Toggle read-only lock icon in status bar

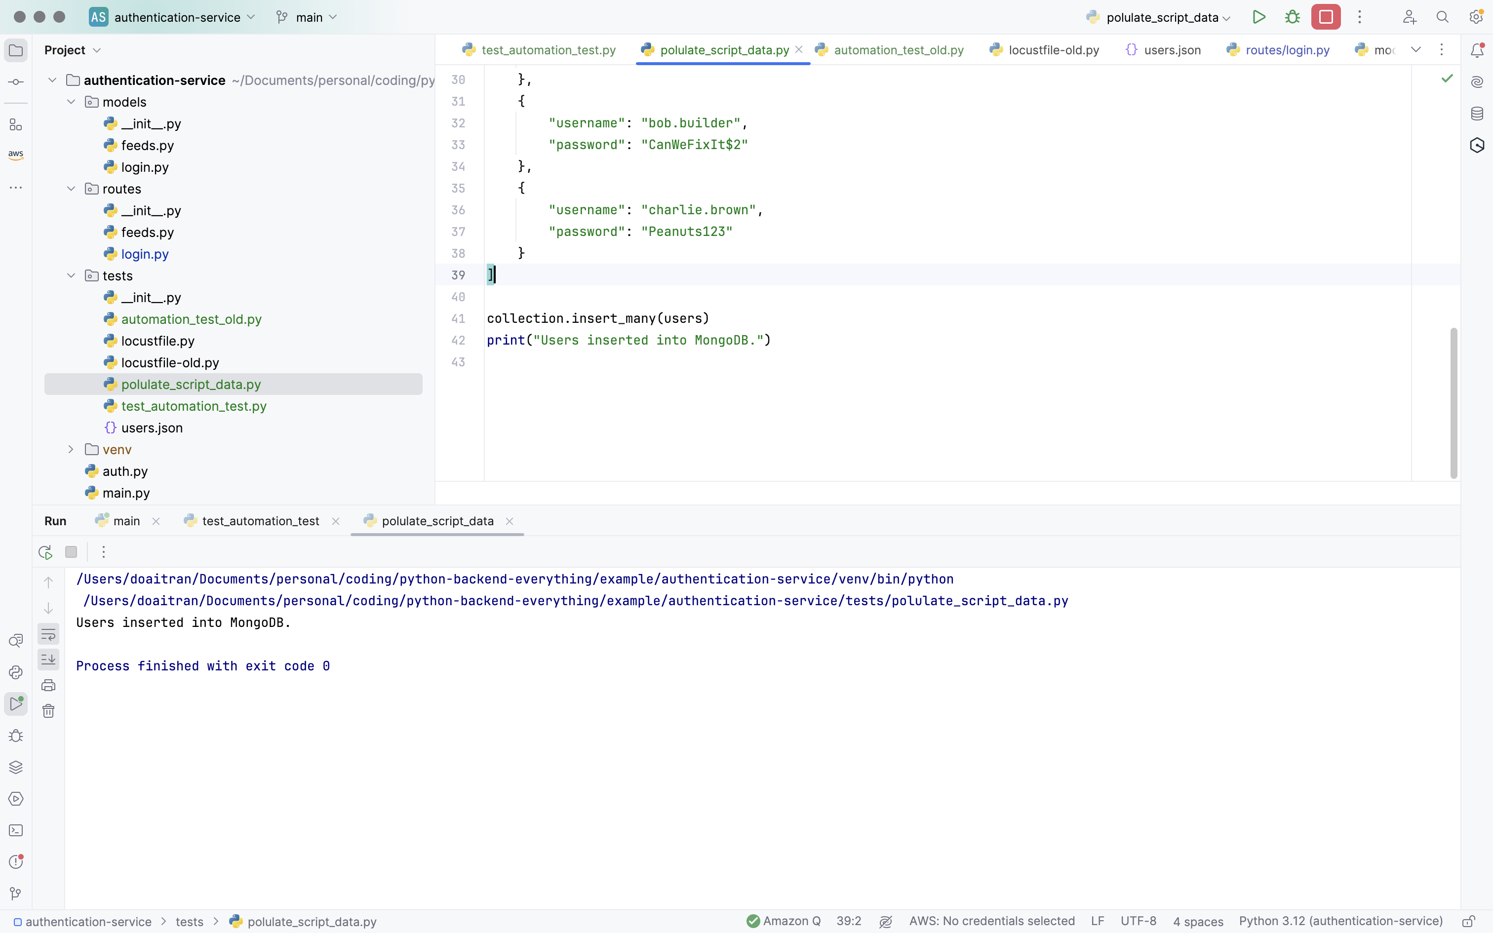[1469, 921]
